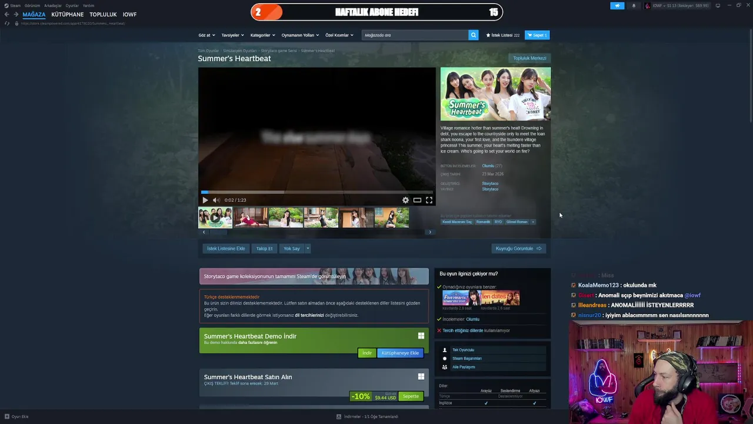Enter fullscreen on the trailer
753x424 pixels.
429,200
